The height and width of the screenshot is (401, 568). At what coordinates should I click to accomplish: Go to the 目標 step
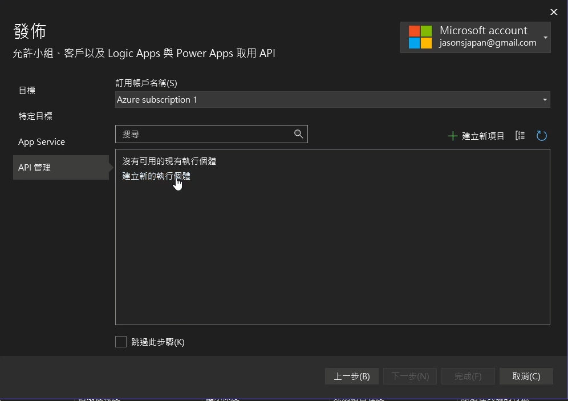click(x=27, y=90)
